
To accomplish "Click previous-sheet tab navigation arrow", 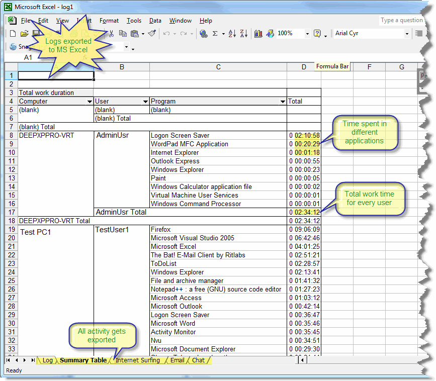I will tap(17, 360).
